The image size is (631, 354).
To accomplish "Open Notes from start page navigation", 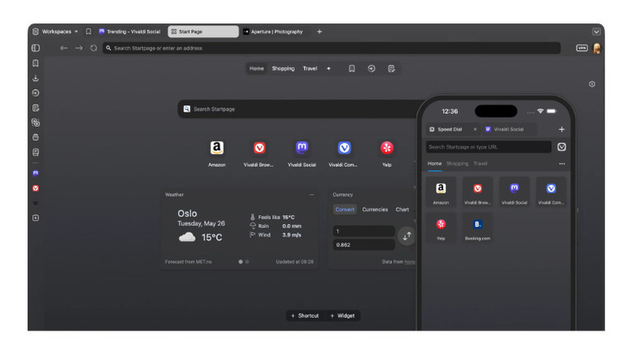I will click(x=392, y=69).
